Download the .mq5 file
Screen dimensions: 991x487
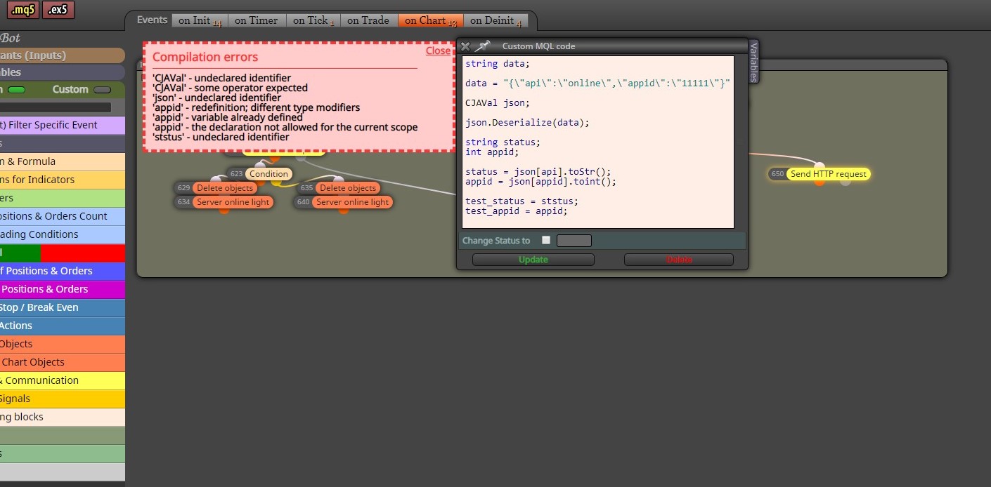(22, 10)
